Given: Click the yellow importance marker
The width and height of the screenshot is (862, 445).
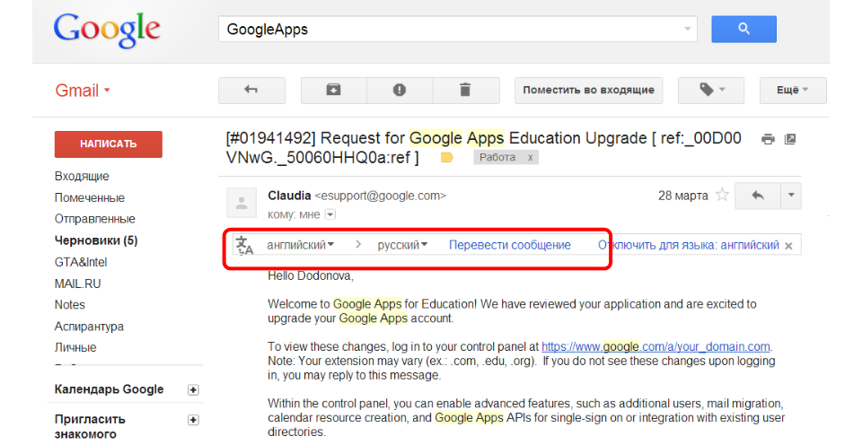Looking at the screenshot, I should click(x=447, y=158).
